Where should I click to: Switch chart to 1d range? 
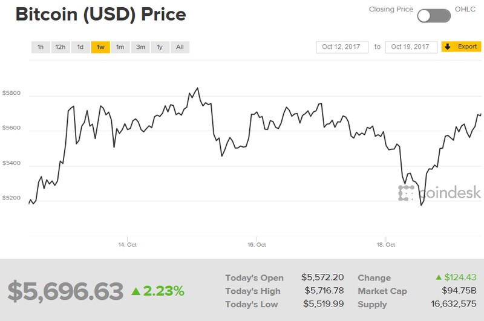tap(80, 47)
